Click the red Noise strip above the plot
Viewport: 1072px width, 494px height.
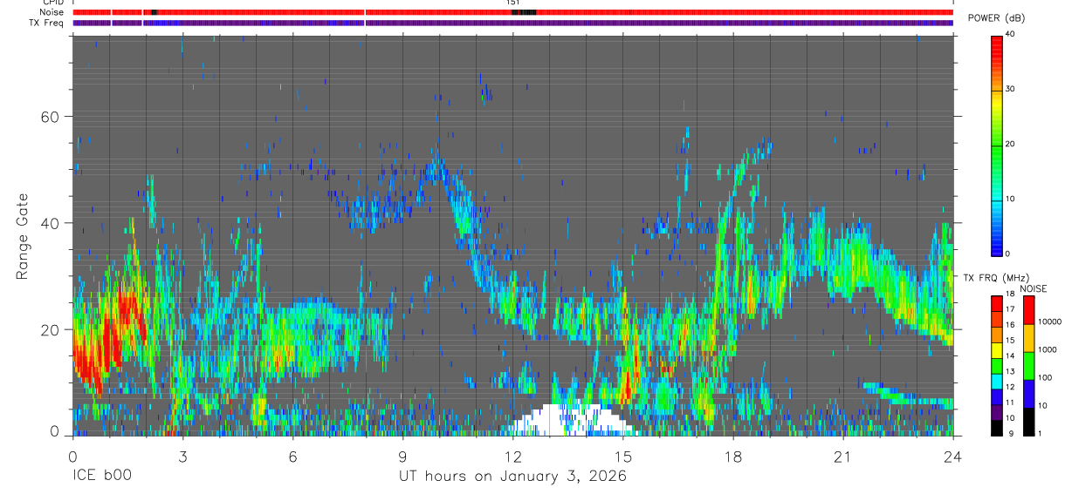[512, 12]
